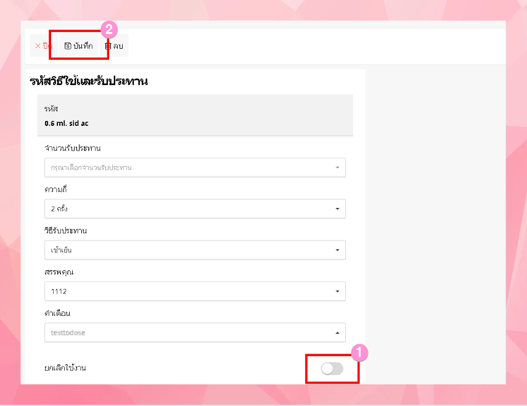
Task: Click the up arrow on the คำเตือน field
Action: pyautogui.click(x=337, y=333)
